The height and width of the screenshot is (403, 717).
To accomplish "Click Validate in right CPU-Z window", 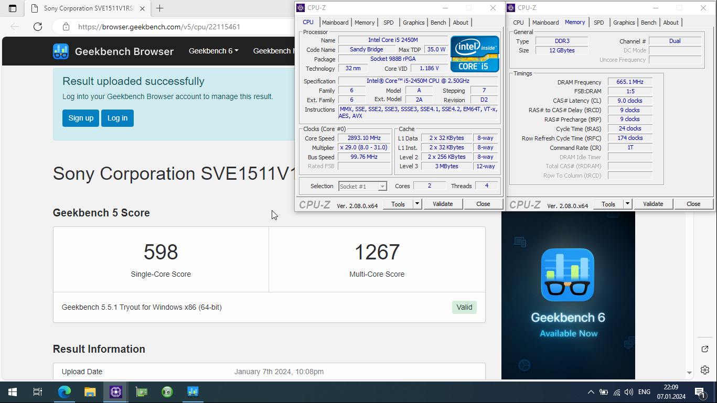I will point(653,204).
